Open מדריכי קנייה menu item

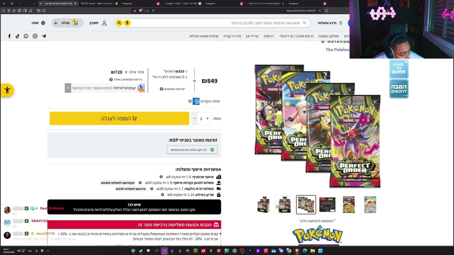point(232,36)
